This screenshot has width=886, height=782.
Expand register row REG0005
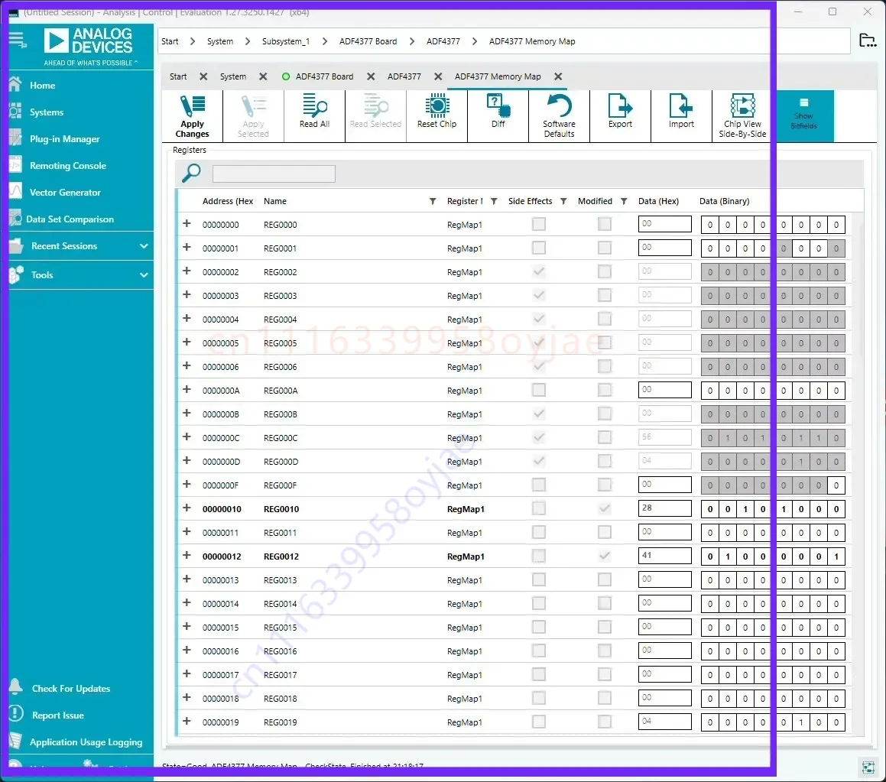[187, 342]
